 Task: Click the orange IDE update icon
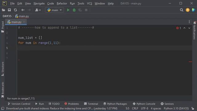187,10
